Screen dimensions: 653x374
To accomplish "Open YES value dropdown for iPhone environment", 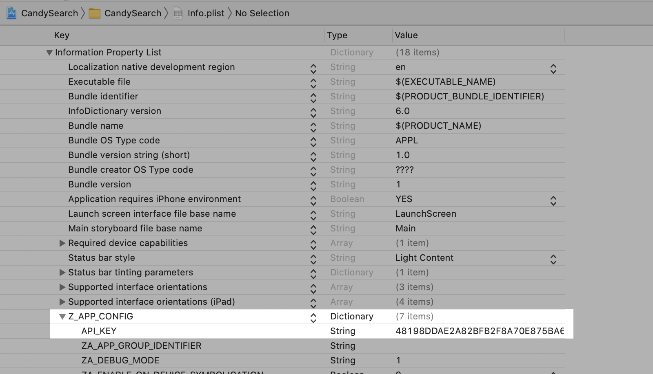I will coord(553,200).
